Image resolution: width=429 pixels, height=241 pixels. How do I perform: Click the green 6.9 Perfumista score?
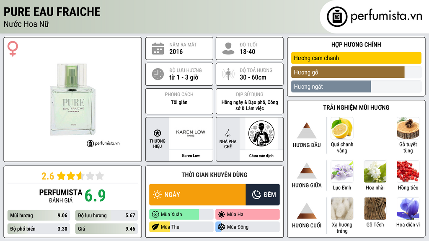(x=95, y=196)
